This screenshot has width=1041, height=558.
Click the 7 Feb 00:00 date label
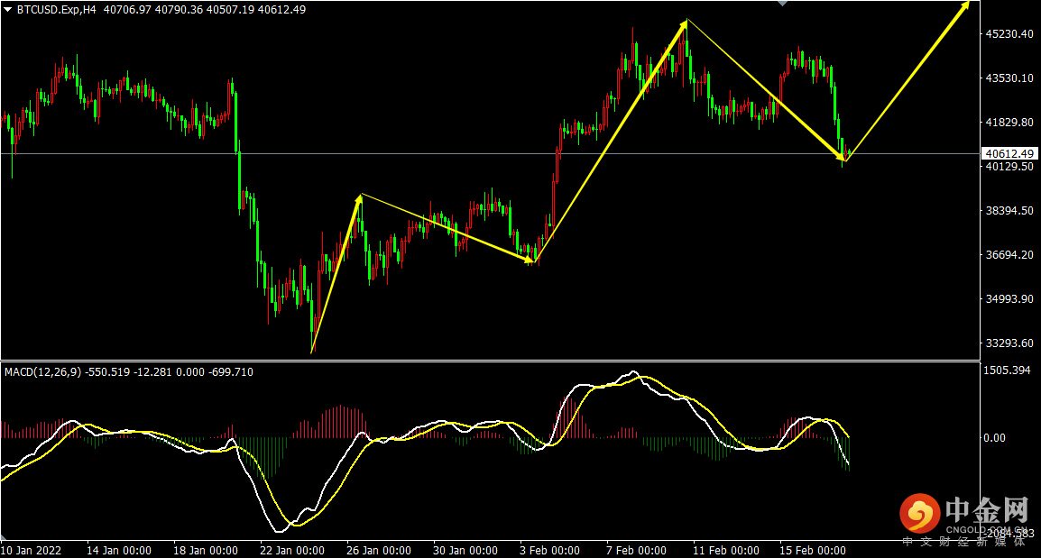click(x=636, y=551)
